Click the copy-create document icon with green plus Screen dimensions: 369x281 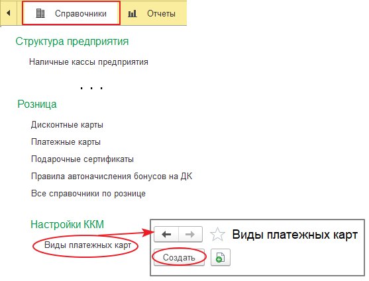pos(220,257)
